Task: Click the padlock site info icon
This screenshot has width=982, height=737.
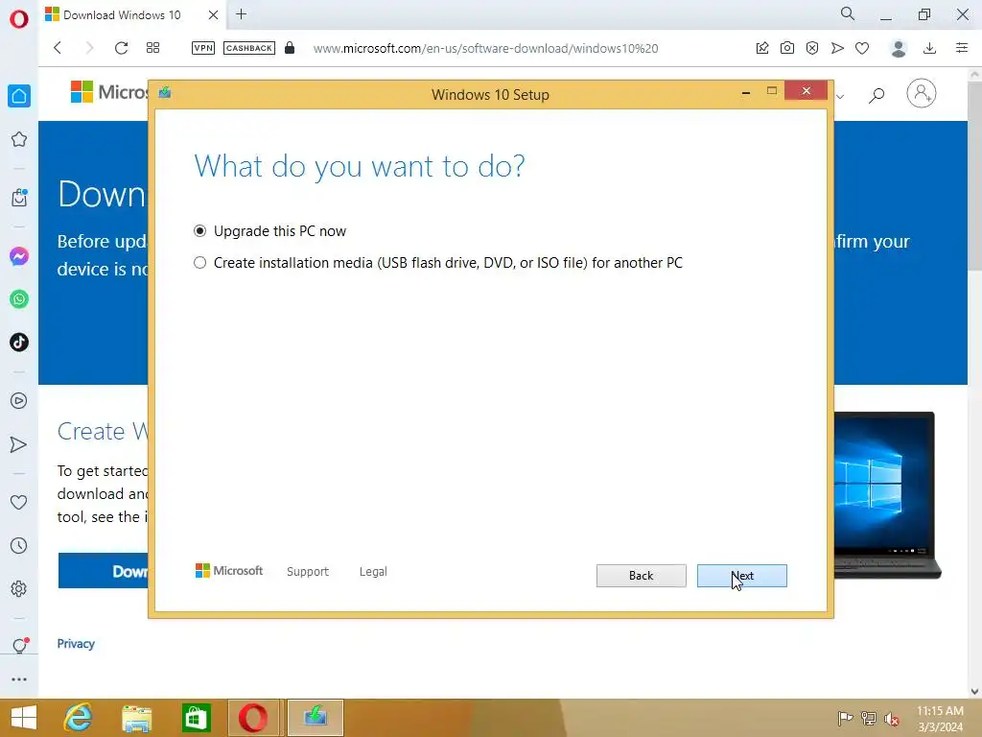Action: point(290,48)
